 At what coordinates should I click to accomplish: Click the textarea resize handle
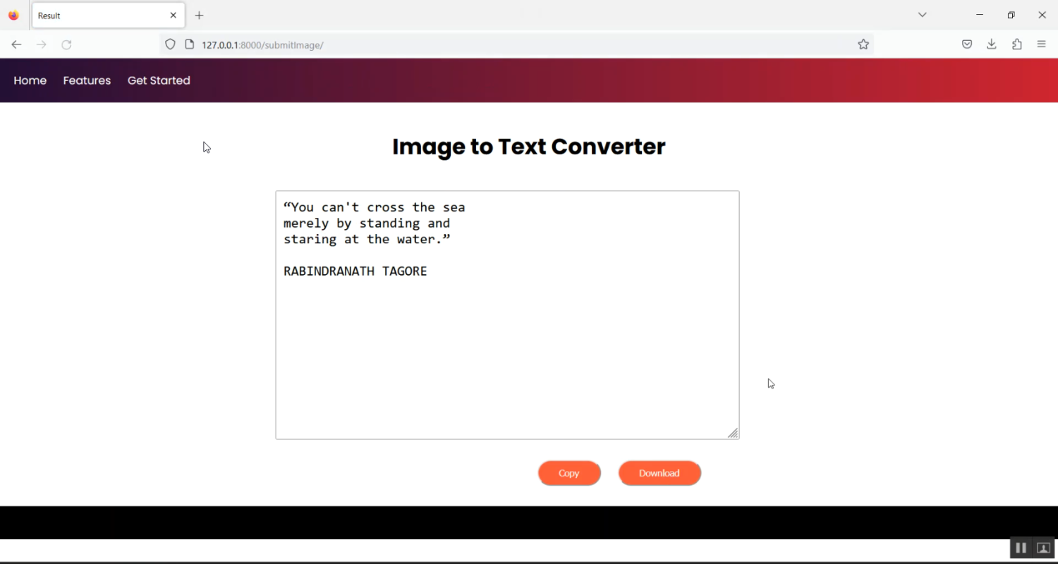coord(733,433)
